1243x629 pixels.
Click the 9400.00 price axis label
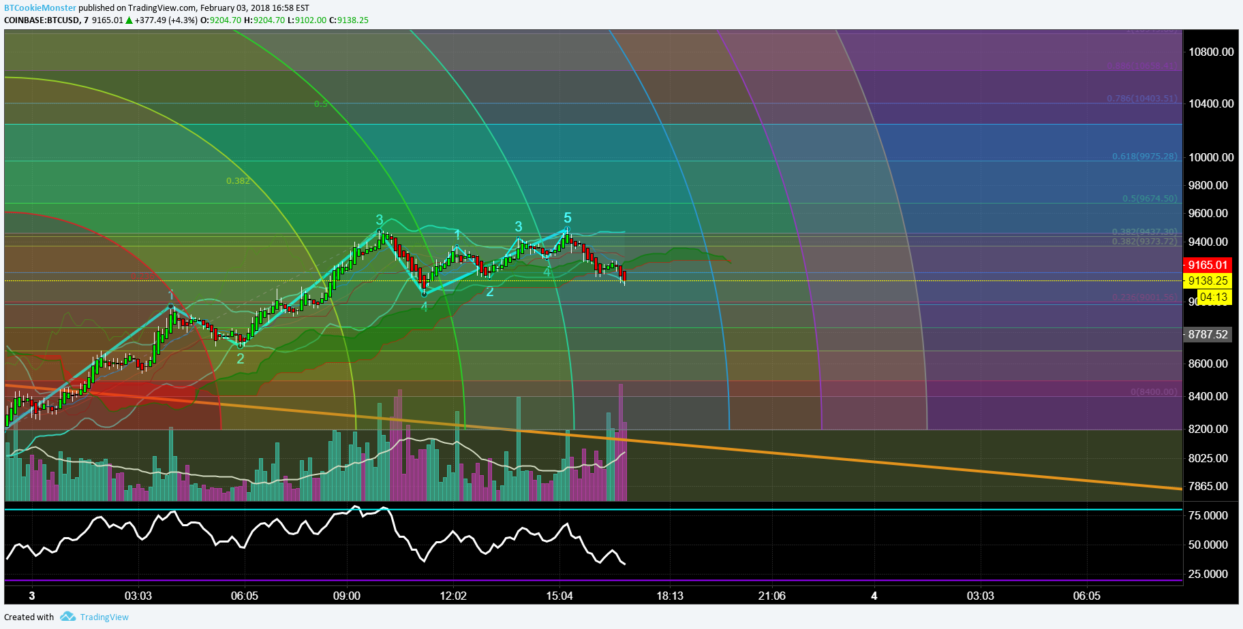1208,242
